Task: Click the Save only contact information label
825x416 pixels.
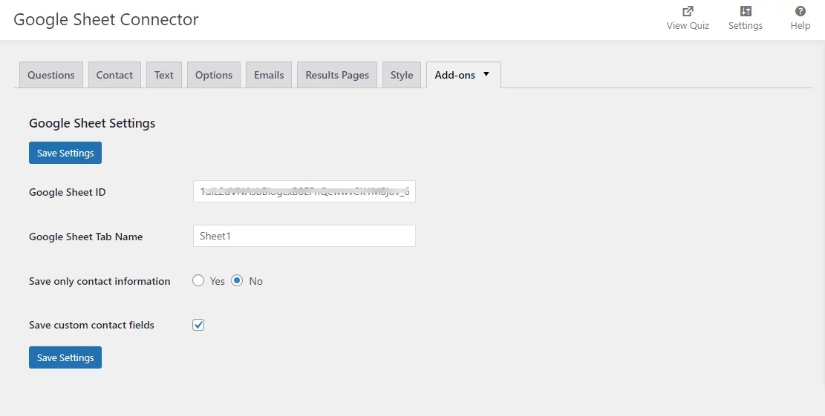Action: (x=100, y=281)
